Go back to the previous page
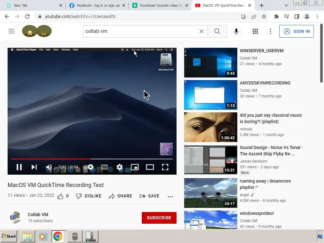Image resolution: width=324 pixels, height=243 pixels. 7,16
